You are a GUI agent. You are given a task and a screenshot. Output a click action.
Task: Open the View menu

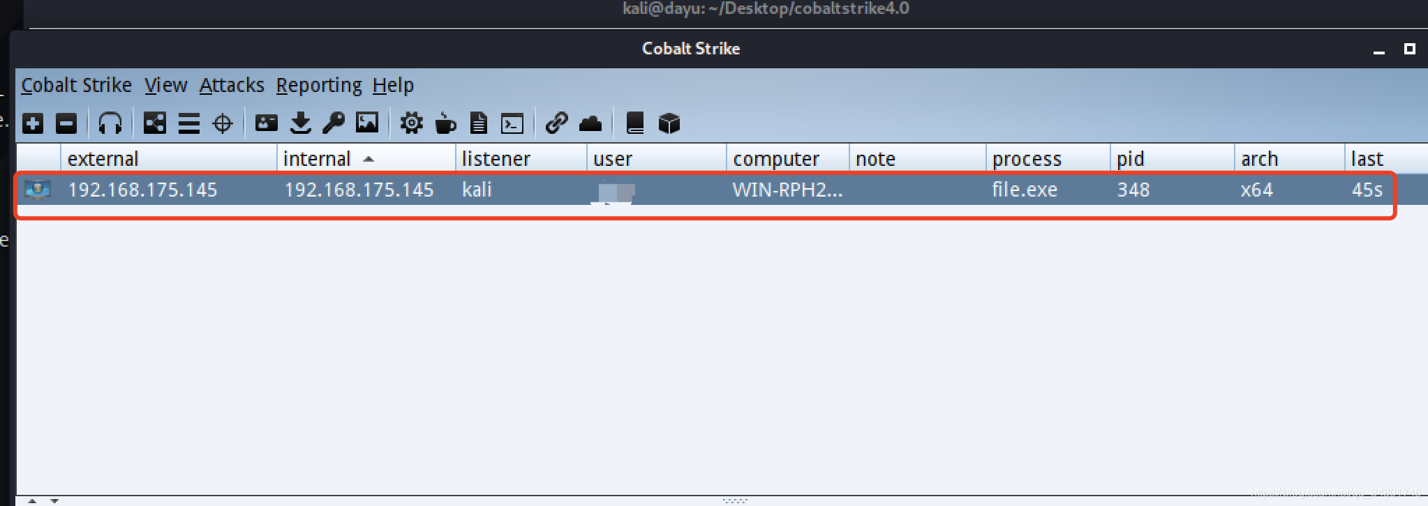[165, 85]
